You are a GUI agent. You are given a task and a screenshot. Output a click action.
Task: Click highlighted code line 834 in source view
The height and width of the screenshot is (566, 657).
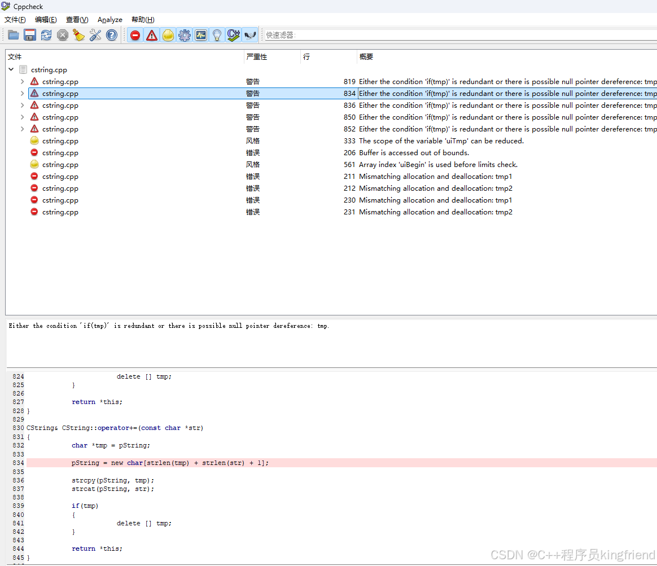[341, 463]
